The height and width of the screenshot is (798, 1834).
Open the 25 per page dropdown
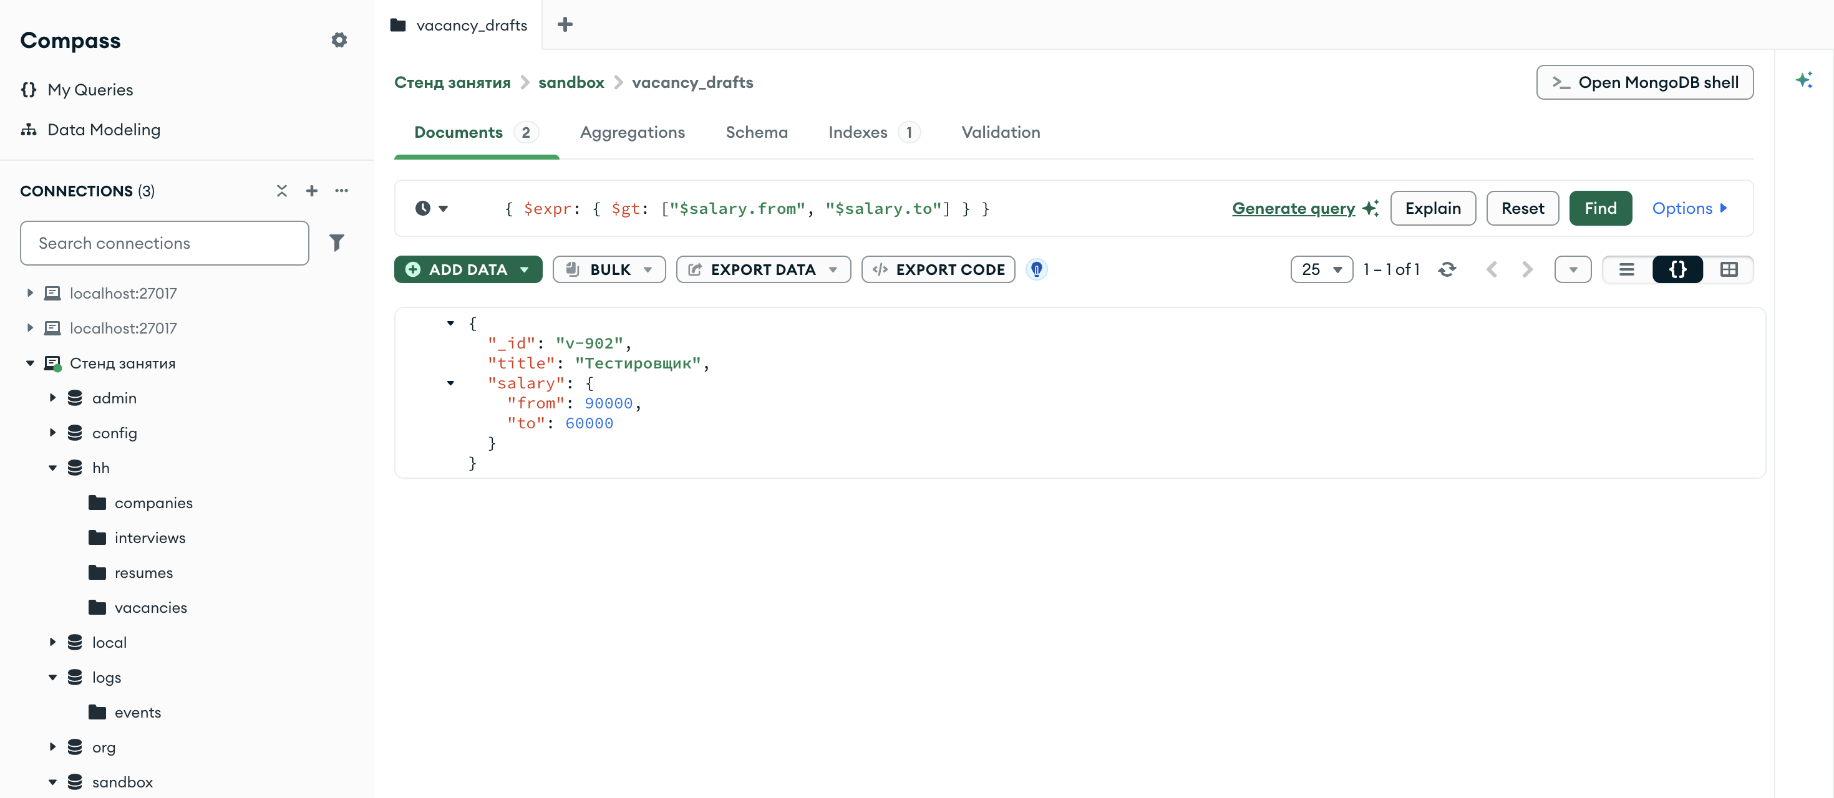1321,269
